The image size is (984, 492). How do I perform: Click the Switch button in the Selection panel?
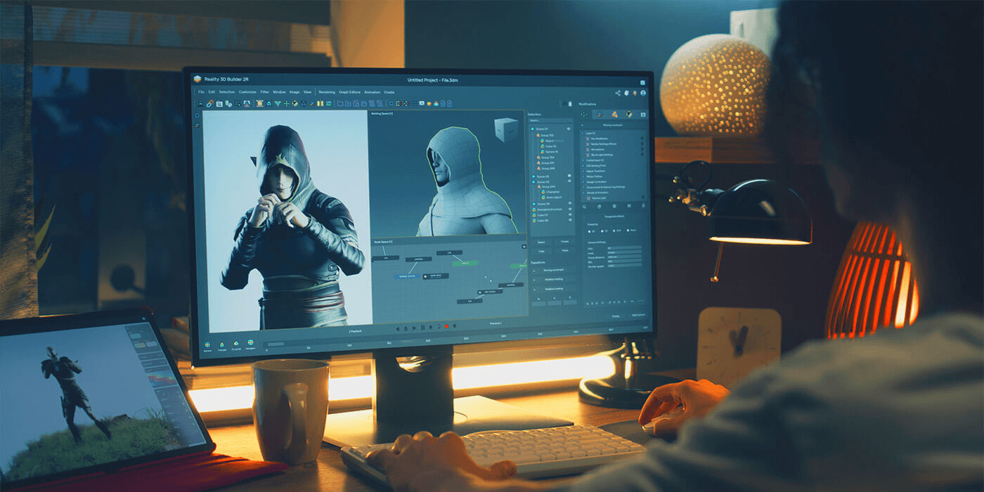point(541,242)
